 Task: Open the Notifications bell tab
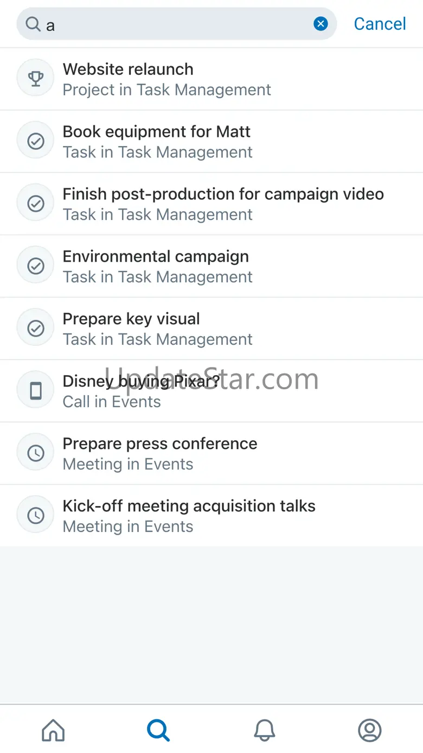point(265,730)
